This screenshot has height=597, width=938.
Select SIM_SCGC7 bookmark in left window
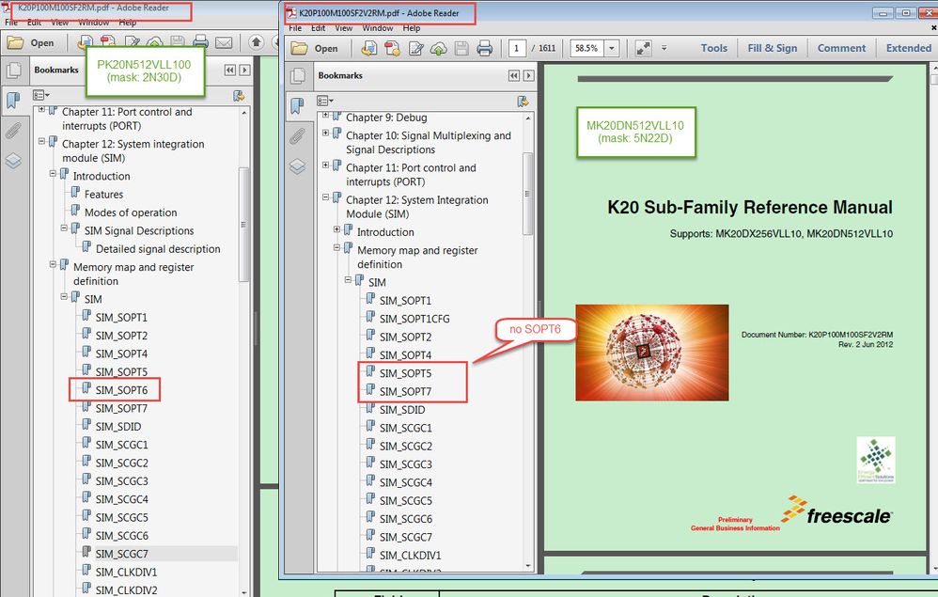121,554
